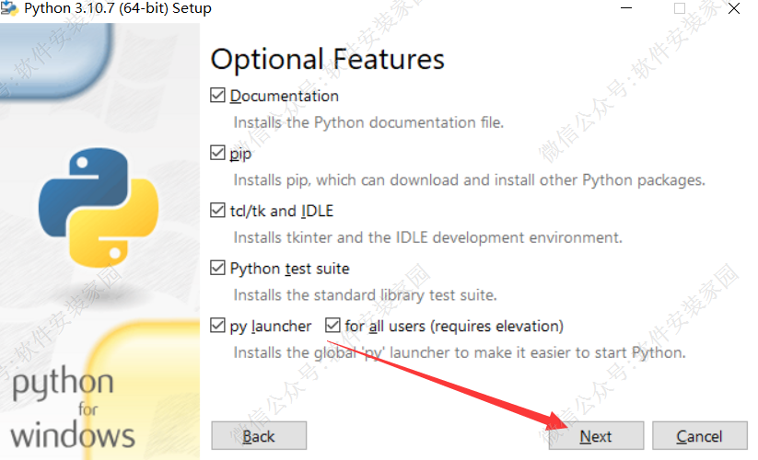Uncheck for all users (requires elevation)
This screenshot has height=460, width=758.
point(333,326)
